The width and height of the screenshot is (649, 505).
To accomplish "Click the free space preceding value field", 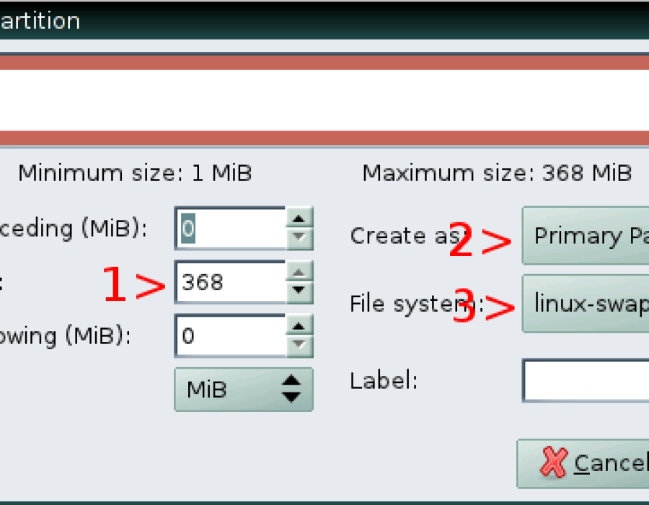I will pyautogui.click(x=231, y=228).
